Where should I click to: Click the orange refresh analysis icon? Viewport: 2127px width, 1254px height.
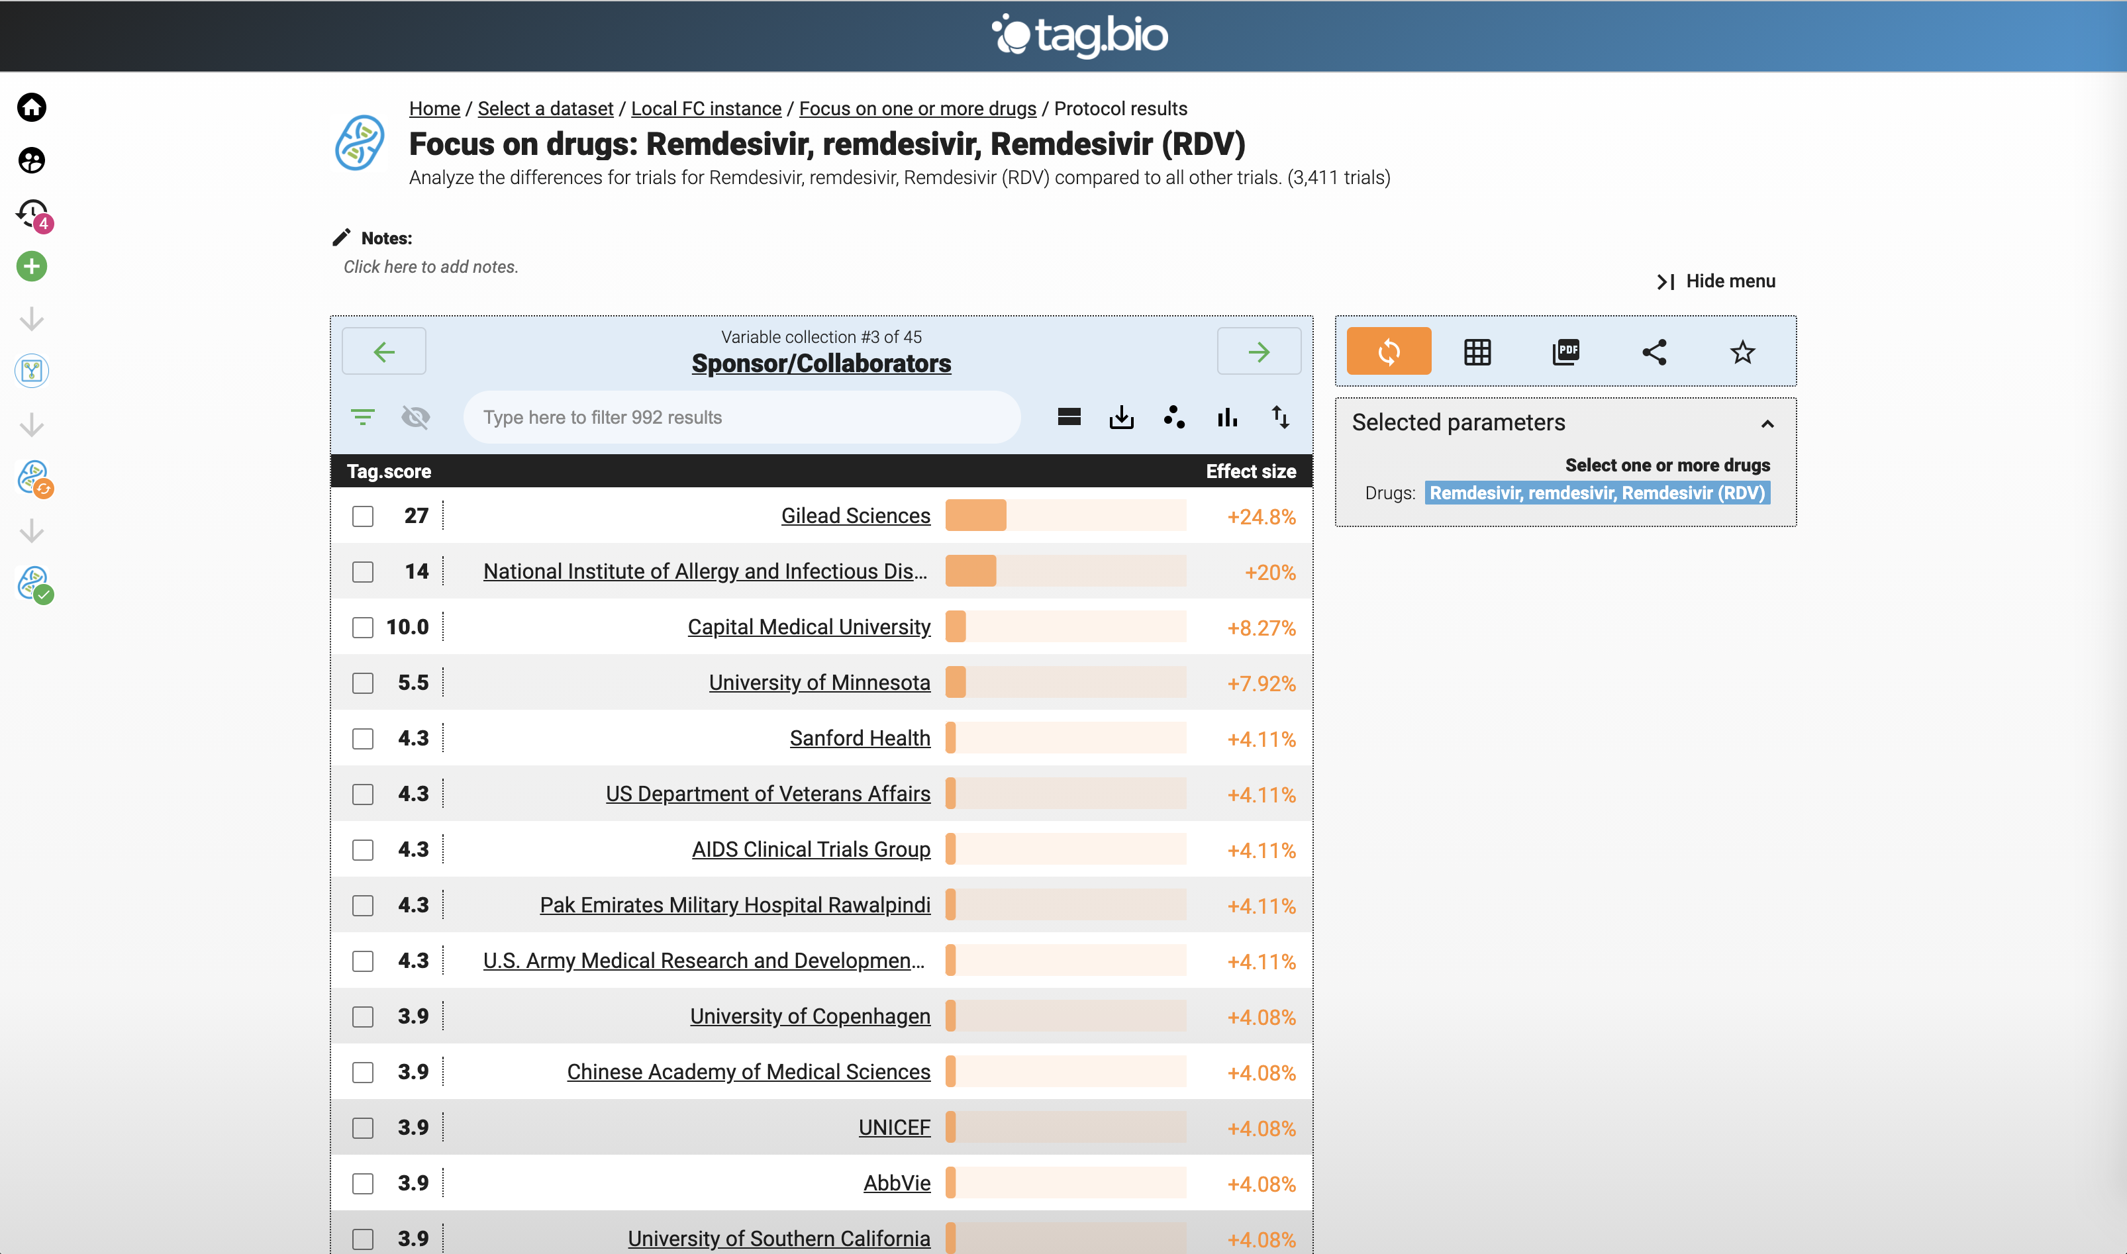1389,352
